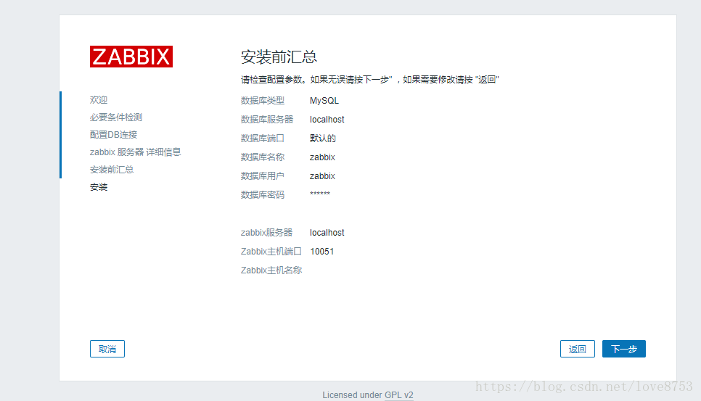Click the 数据库名称 label
This screenshot has height=401, width=701.
pyautogui.click(x=263, y=157)
